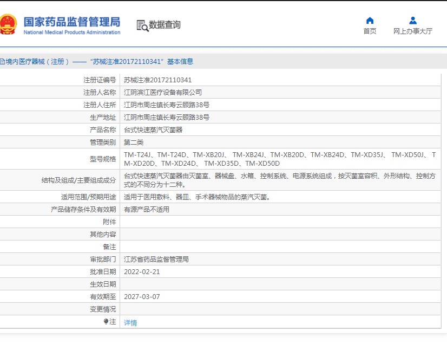Click the 生产地址 address value
This screenshot has width=447, height=344.
pos(167,118)
